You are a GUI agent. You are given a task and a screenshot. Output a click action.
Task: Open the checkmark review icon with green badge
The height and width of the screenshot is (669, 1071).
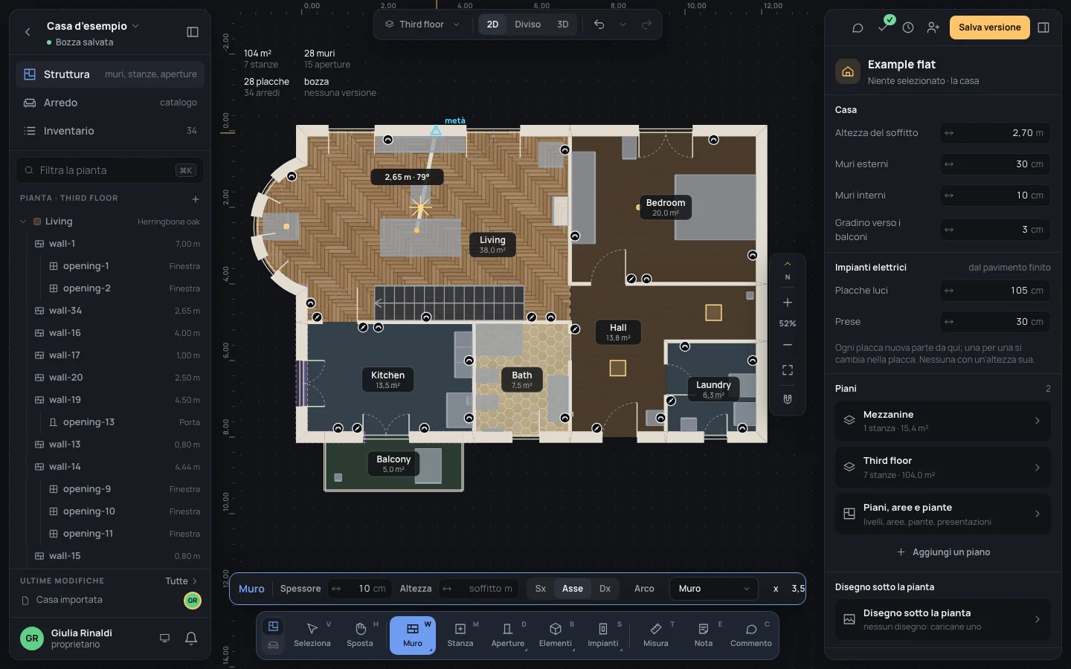coord(883,26)
